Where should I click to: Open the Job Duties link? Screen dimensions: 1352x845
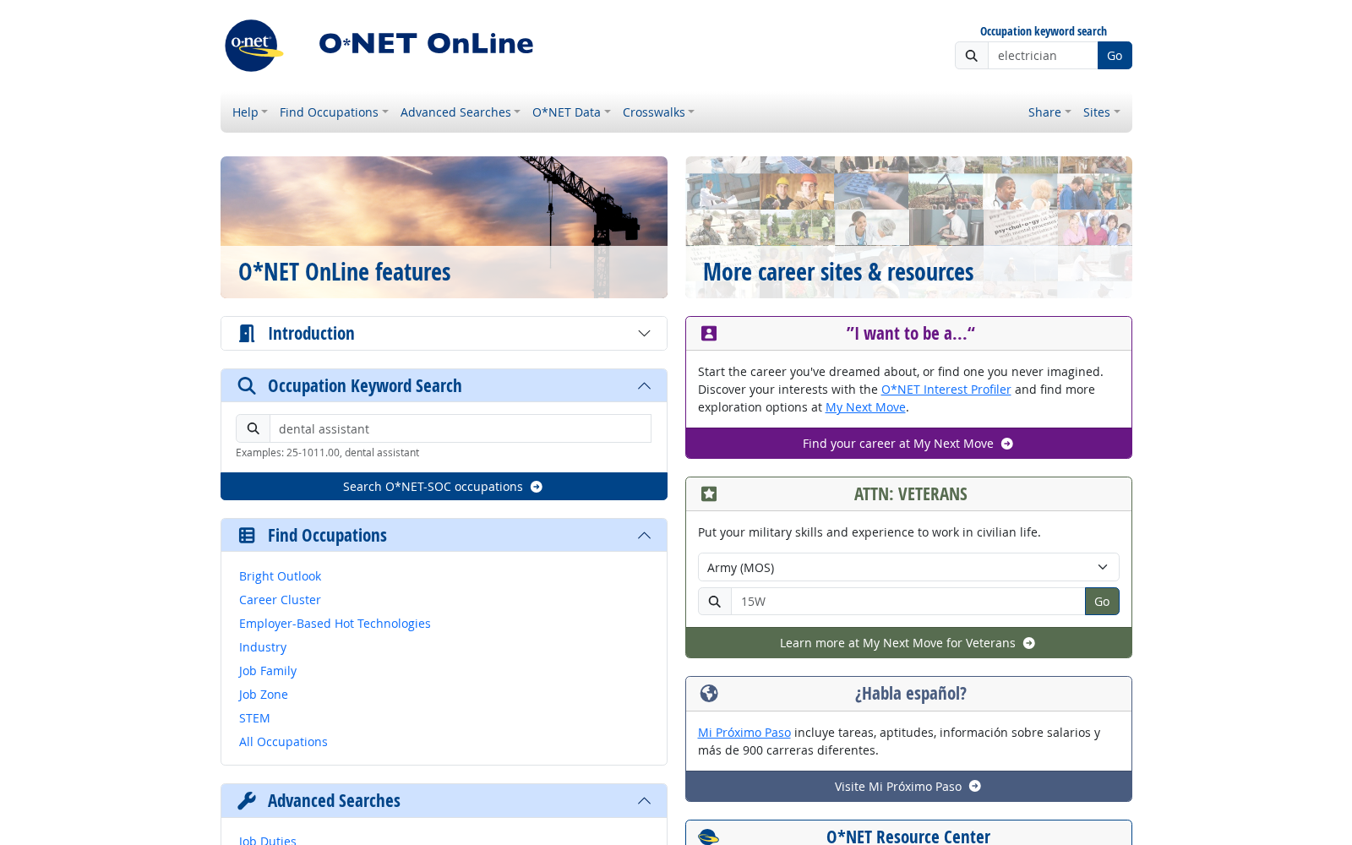[x=268, y=840]
